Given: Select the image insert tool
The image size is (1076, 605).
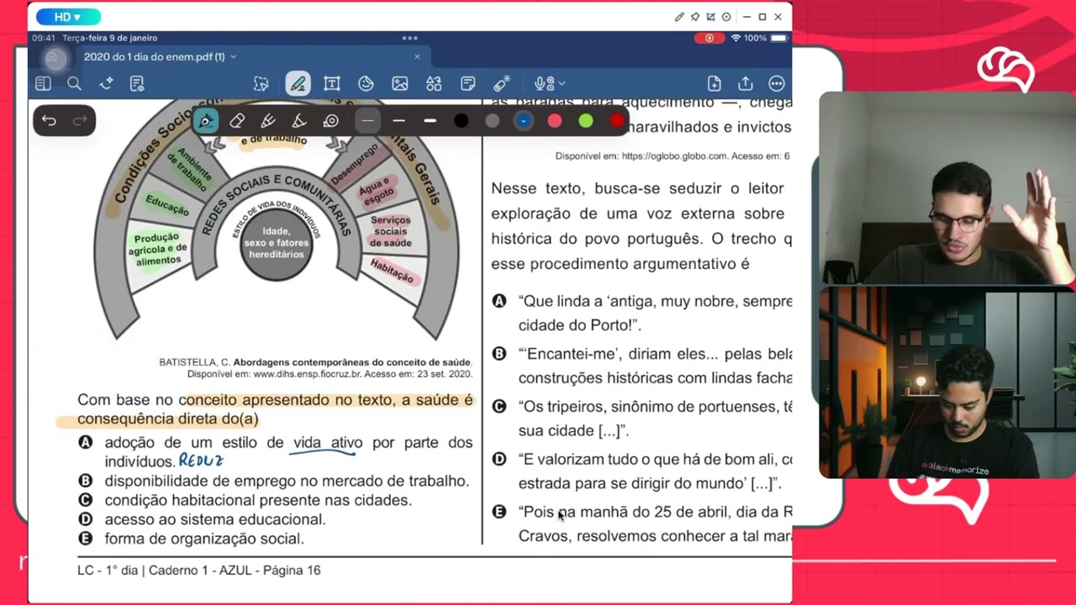Looking at the screenshot, I should (x=400, y=83).
